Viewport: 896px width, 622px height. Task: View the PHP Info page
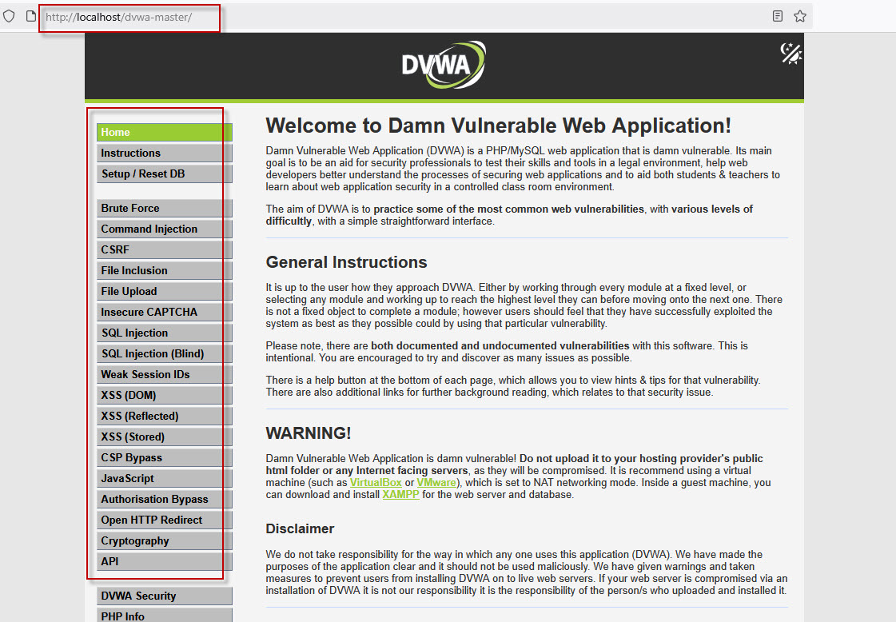point(165,615)
